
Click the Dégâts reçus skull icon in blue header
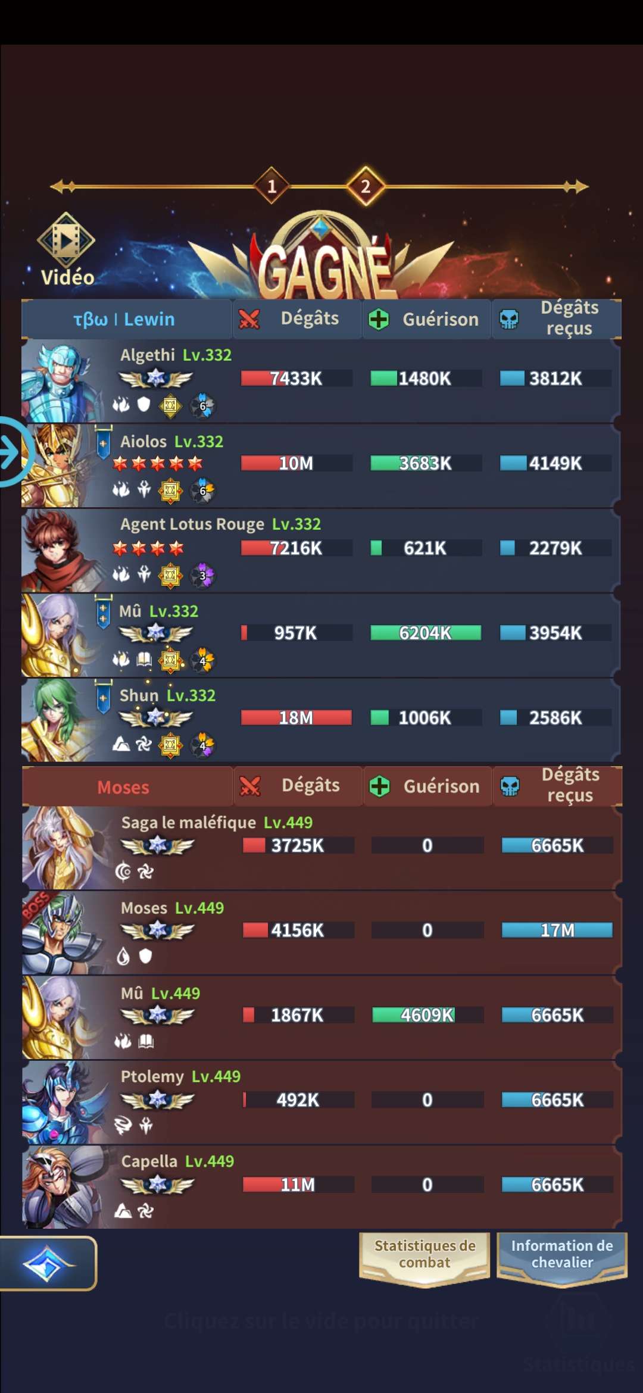(x=508, y=319)
